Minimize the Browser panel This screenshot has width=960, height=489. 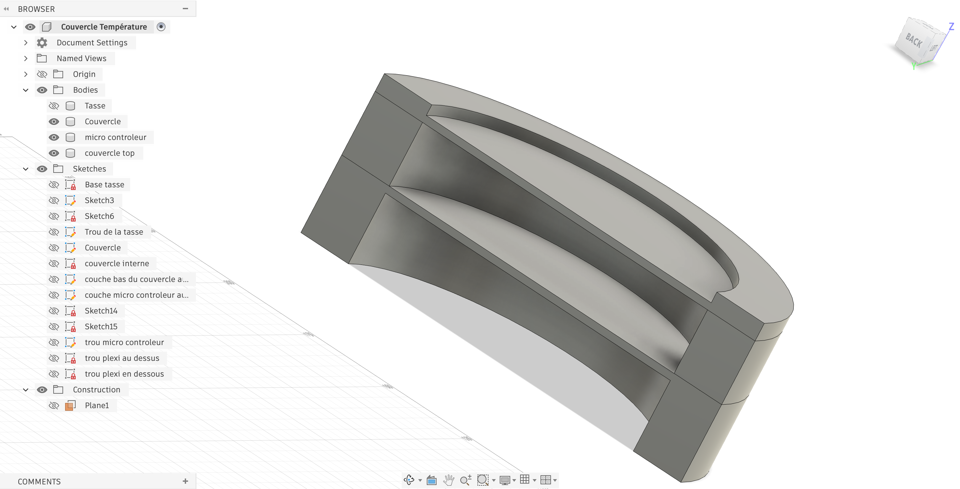click(x=185, y=9)
